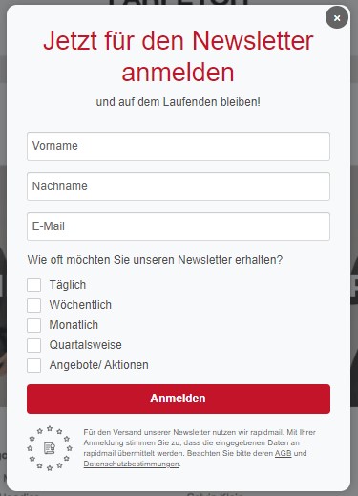Check the Monatlich checkbox square
Screen dimensions: 358x496
(34, 325)
